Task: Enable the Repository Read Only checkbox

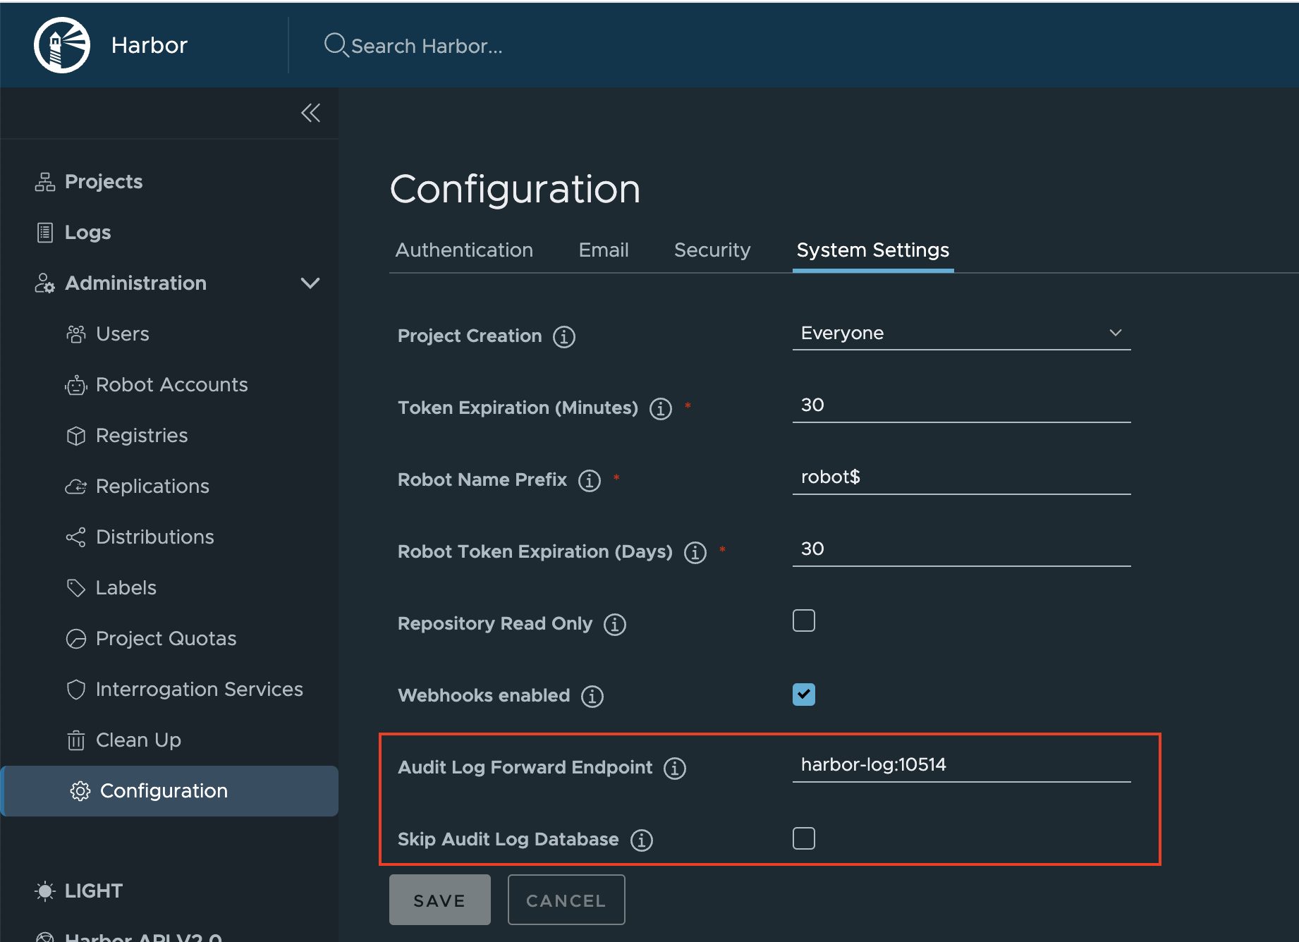Action: click(803, 620)
